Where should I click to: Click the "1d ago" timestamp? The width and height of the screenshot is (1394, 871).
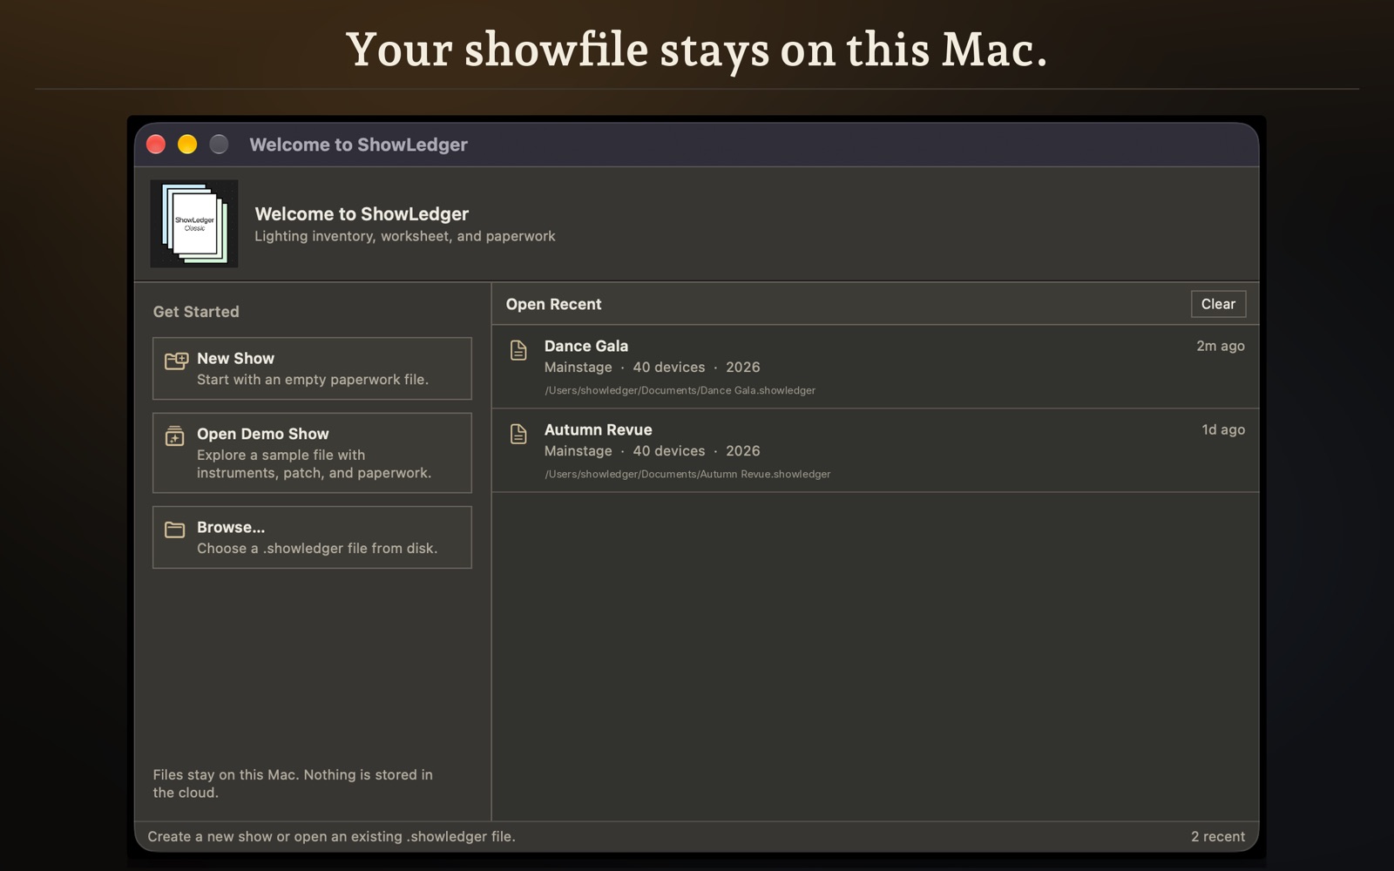tap(1223, 429)
